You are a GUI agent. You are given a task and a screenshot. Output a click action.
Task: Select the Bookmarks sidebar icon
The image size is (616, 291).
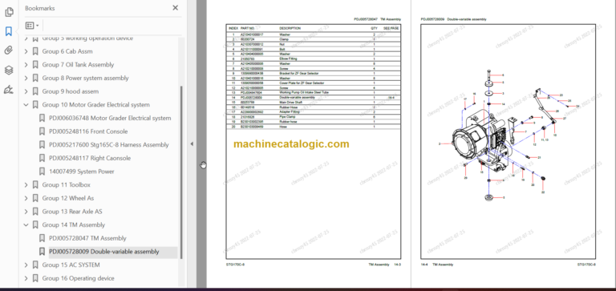tap(9, 31)
